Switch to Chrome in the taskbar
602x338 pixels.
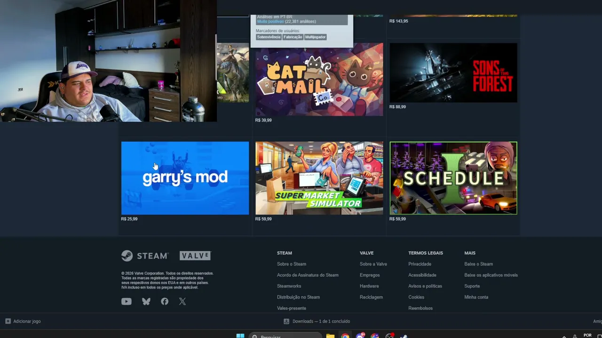coord(345,336)
